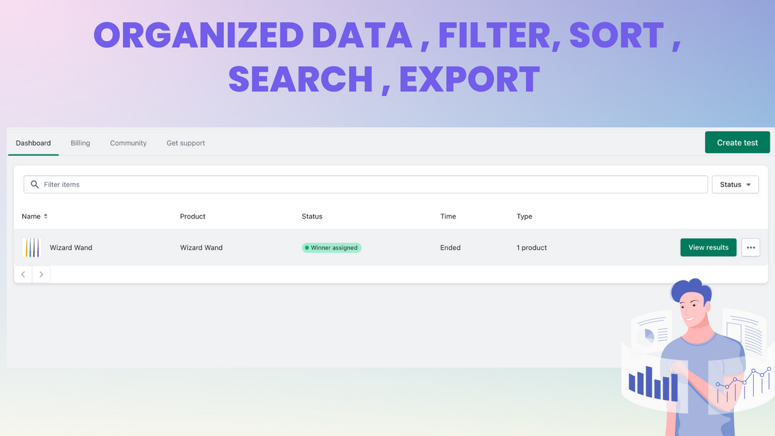Sort by the Name column arrows
775x436 pixels.
click(45, 216)
